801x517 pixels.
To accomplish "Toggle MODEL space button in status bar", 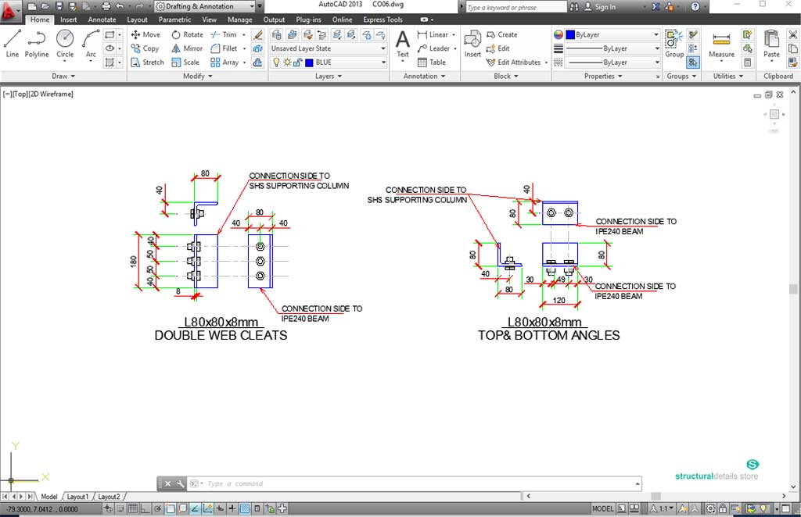I will point(602,508).
